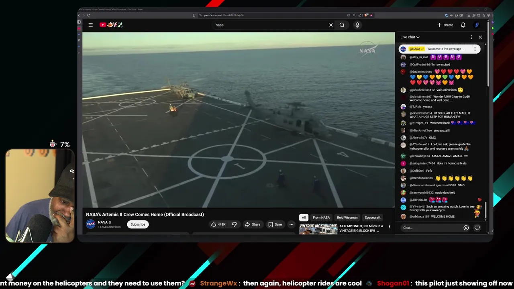Select the YouTube tab in vertical sidebar
Image resolution: width=514 pixels, height=289 pixels.
coord(79,29)
